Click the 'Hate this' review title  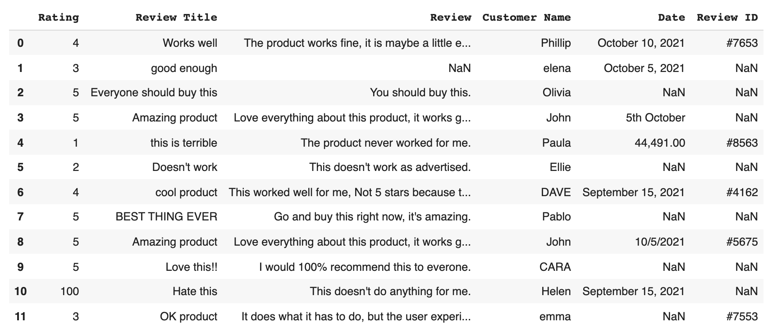[x=195, y=292]
